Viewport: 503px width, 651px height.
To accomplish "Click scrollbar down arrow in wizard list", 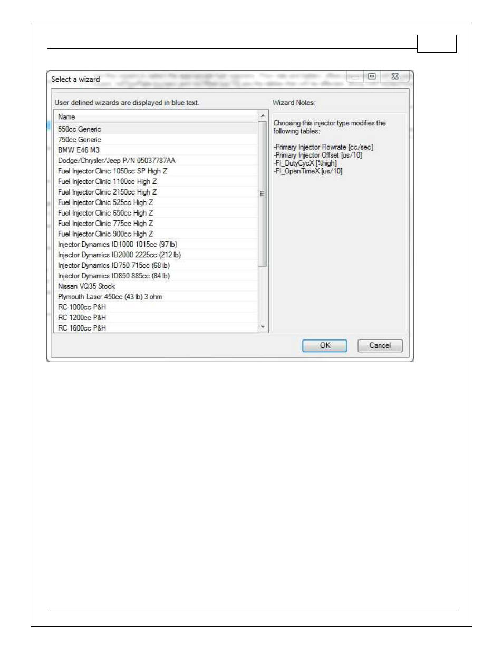I will (263, 327).
